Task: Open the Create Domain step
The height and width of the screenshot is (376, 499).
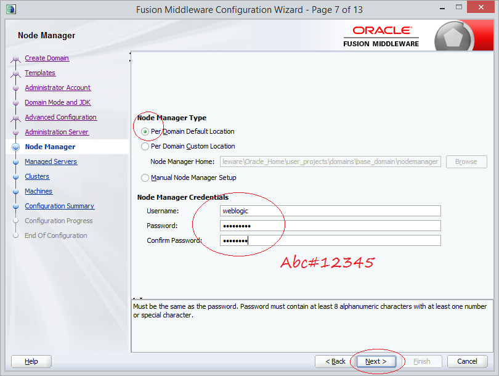Action: (x=47, y=58)
